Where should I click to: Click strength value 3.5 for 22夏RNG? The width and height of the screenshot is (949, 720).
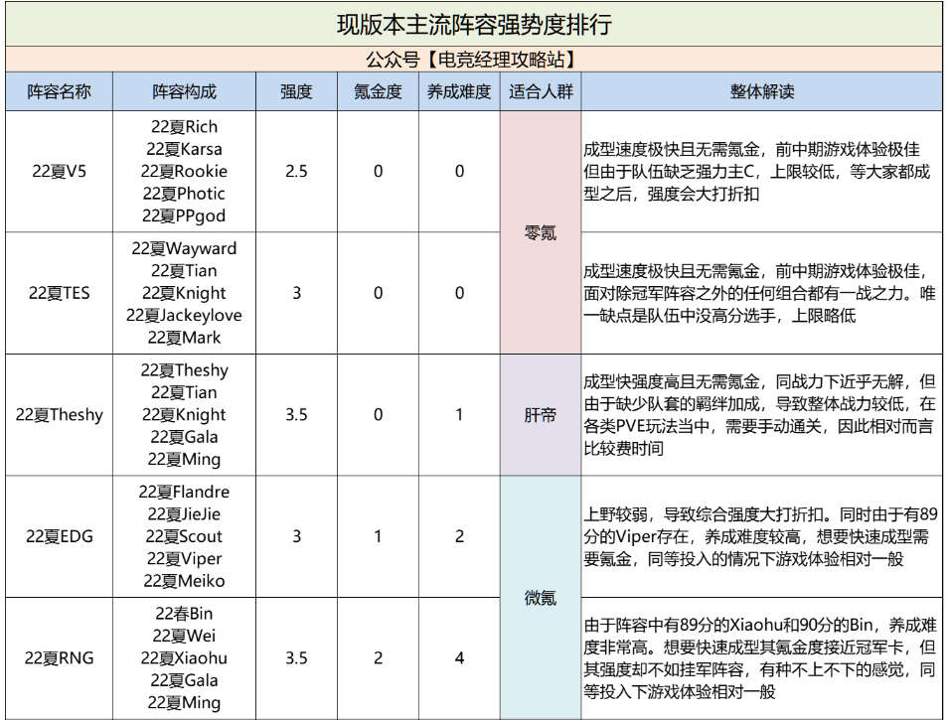coord(296,657)
